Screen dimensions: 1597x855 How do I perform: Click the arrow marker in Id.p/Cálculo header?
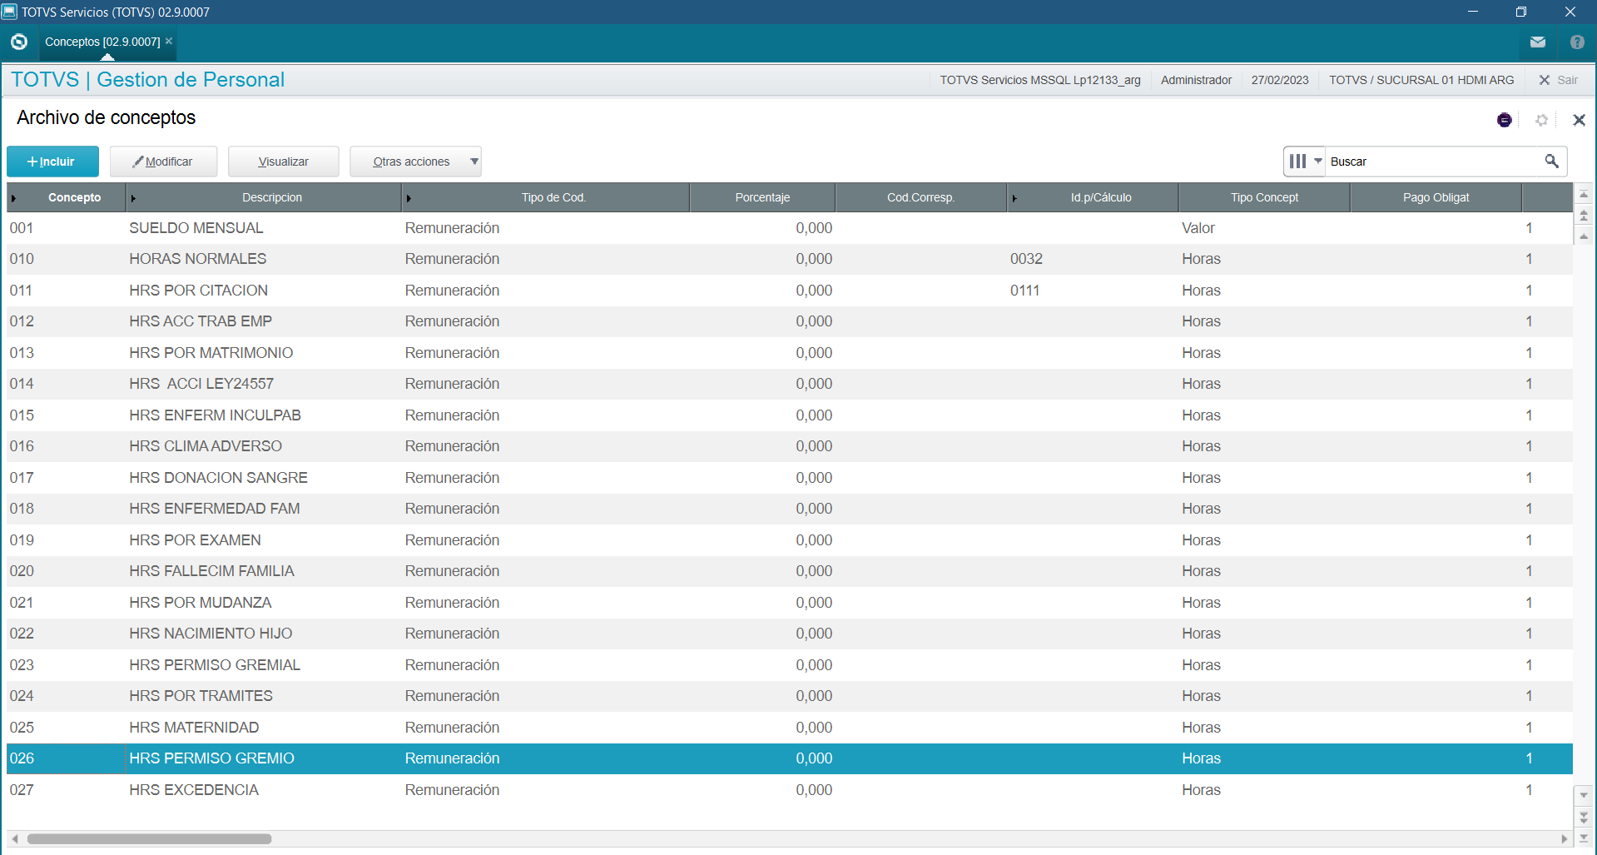click(x=1014, y=198)
